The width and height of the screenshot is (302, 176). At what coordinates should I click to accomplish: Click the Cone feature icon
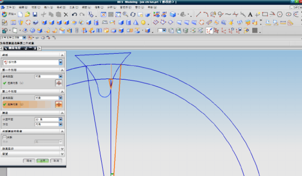[x=136, y=22]
